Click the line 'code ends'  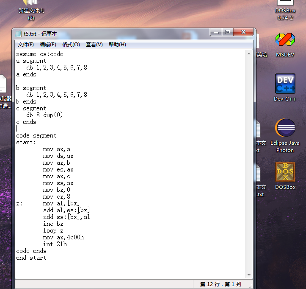coord(31,251)
